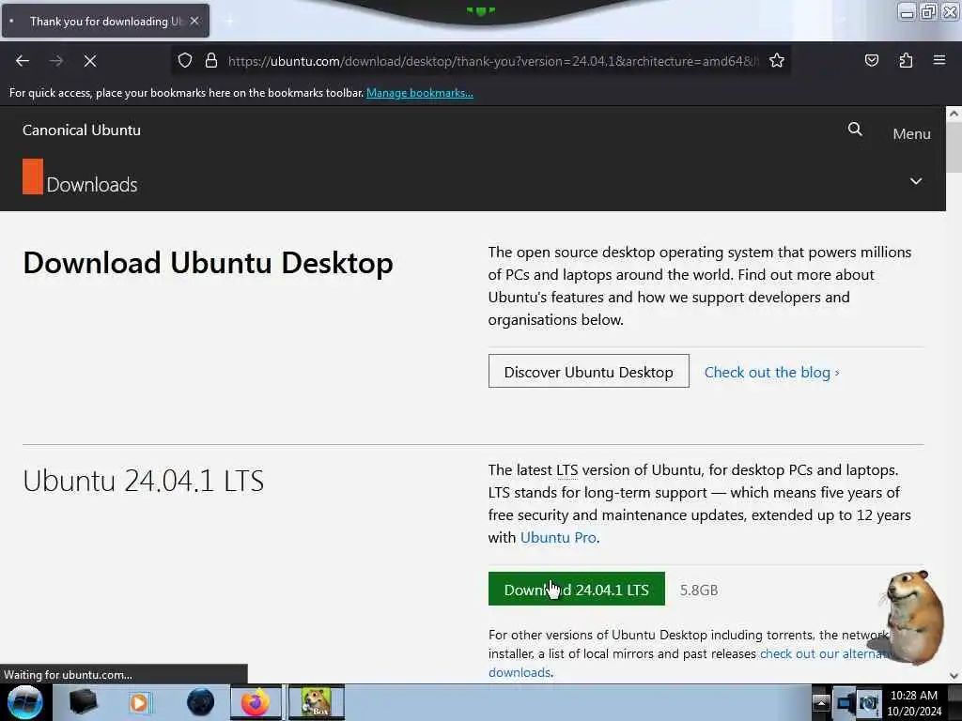Screen dimensions: 962x721
Task: Search the Ubuntu website via magnifier
Action: click(855, 130)
